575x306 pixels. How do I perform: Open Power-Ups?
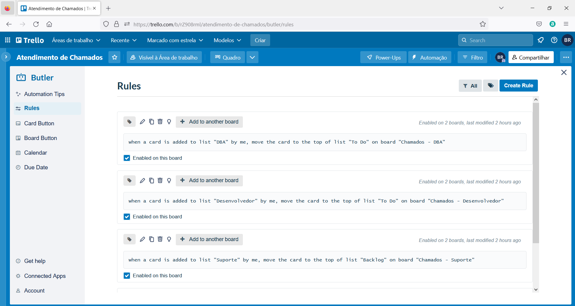point(383,57)
